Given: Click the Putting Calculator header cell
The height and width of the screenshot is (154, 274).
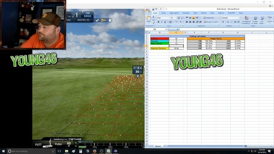Looking at the screenshot, I should 197,36.
